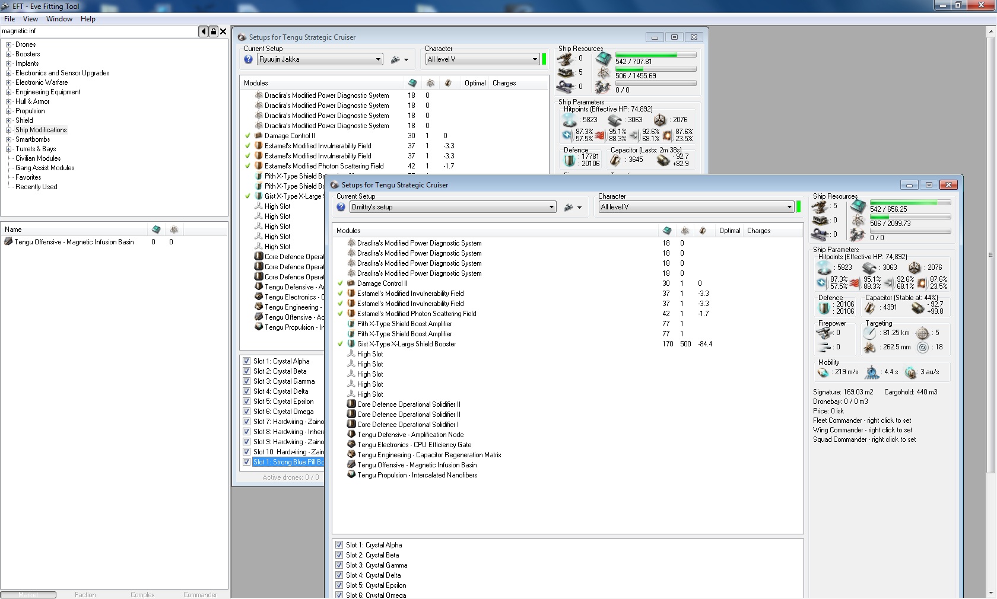Open the View menu

(x=30, y=19)
